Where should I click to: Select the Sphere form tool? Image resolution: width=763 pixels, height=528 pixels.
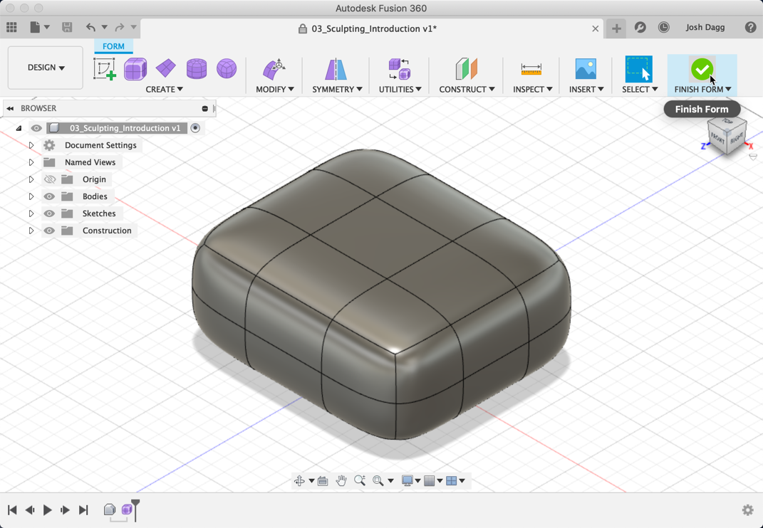pyautogui.click(x=227, y=68)
